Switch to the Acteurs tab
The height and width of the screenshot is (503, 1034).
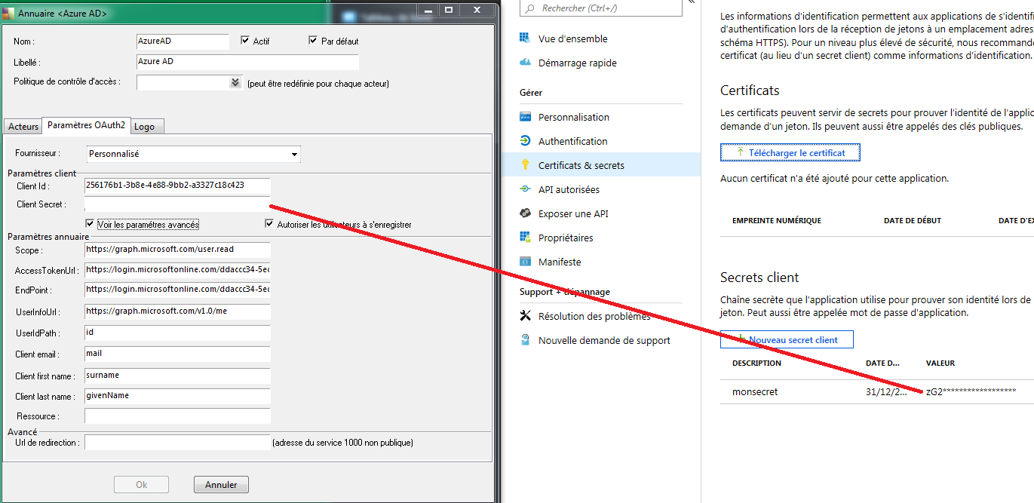[23, 127]
